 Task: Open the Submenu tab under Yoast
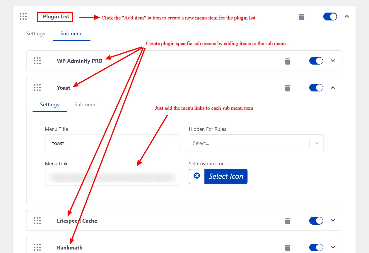pyautogui.click(x=86, y=105)
